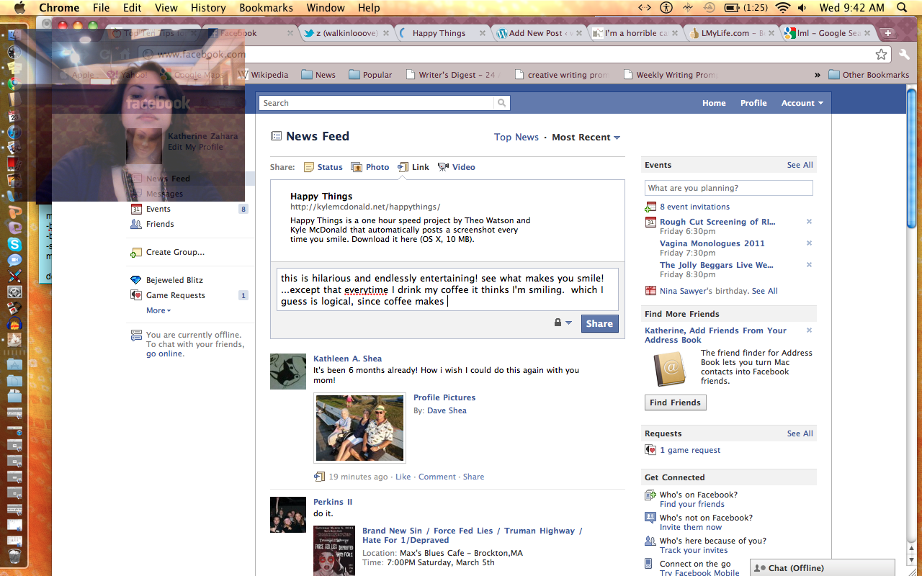Screen dimensions: 922x576
Task: Click the Share button
Action: (x=599, y=323)
